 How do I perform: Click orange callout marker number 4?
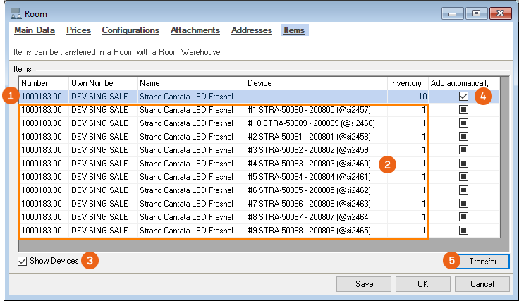coord(482,96)
